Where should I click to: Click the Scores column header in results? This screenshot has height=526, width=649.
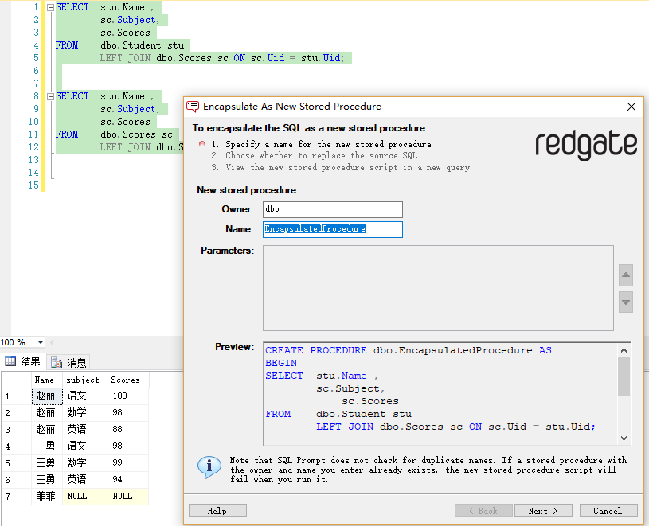[128, 380]
